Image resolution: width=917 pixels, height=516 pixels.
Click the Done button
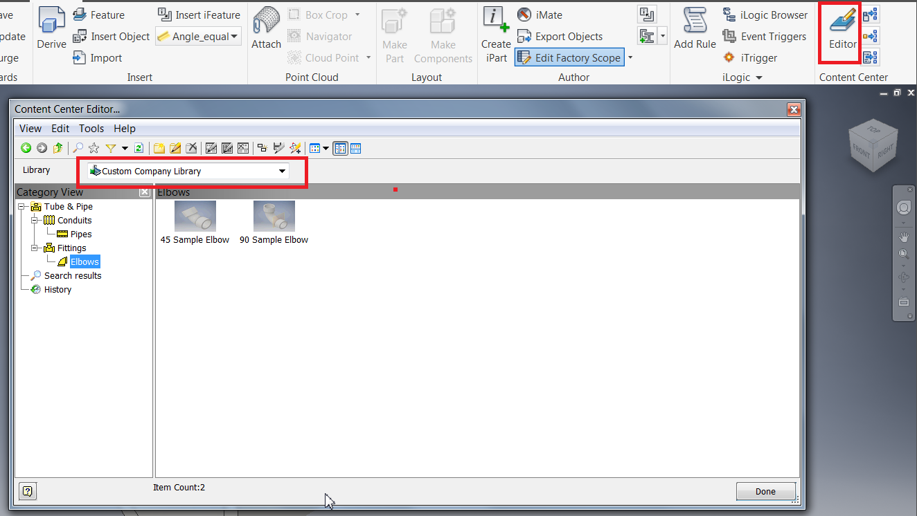[x=765, y=491]
